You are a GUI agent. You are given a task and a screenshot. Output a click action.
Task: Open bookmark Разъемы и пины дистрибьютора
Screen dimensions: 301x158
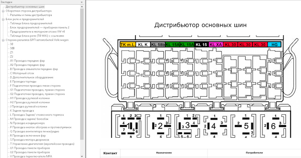[31, 15]
